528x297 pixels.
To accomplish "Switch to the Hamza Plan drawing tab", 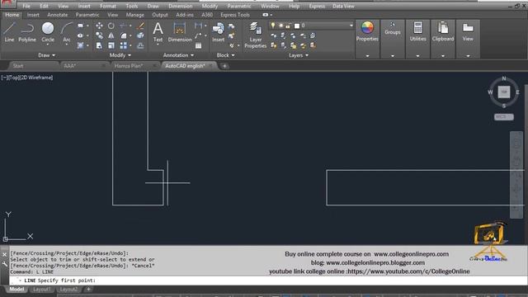I will coord(129,66).
